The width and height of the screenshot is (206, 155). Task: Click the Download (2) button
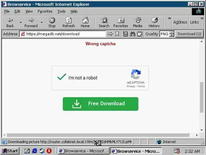pyautogui.click(x=189, y=34)
